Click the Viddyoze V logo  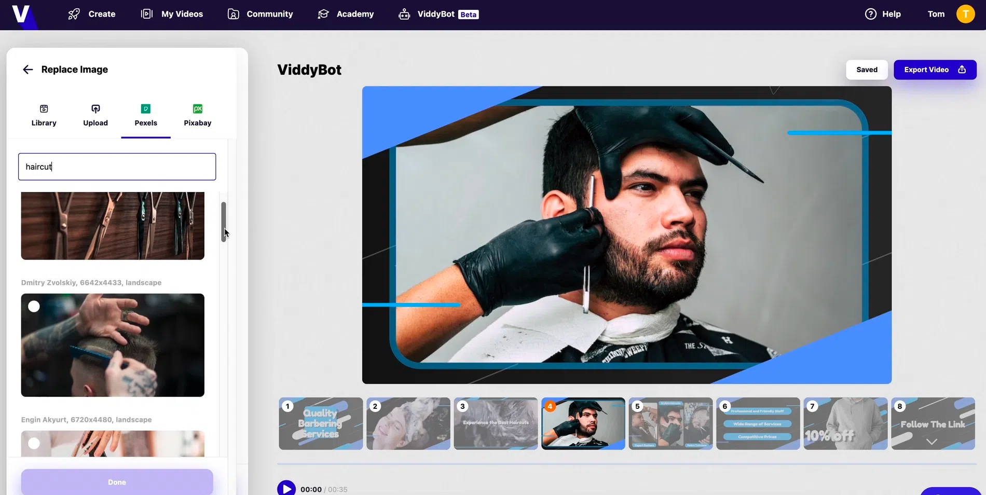pyautogui.click(x=21, y=14)
